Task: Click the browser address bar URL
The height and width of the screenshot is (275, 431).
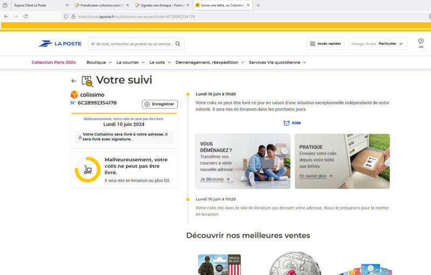Action: pyautogui.click(x=136, y=17)
